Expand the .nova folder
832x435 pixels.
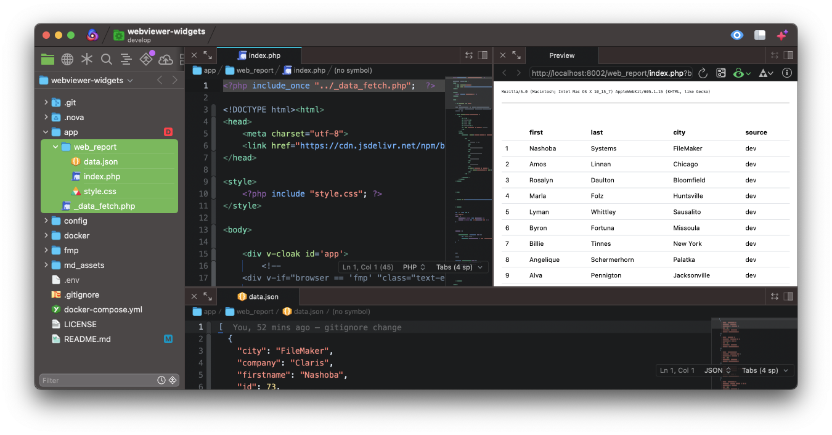(x=46, y=117)
